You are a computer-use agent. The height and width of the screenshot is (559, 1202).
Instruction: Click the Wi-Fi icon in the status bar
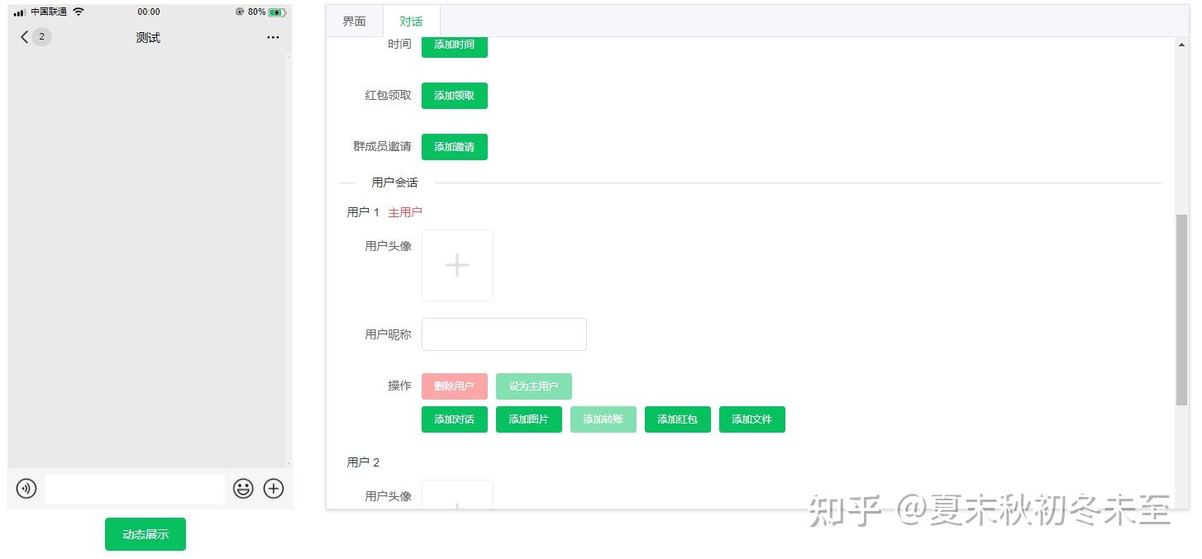79,12
